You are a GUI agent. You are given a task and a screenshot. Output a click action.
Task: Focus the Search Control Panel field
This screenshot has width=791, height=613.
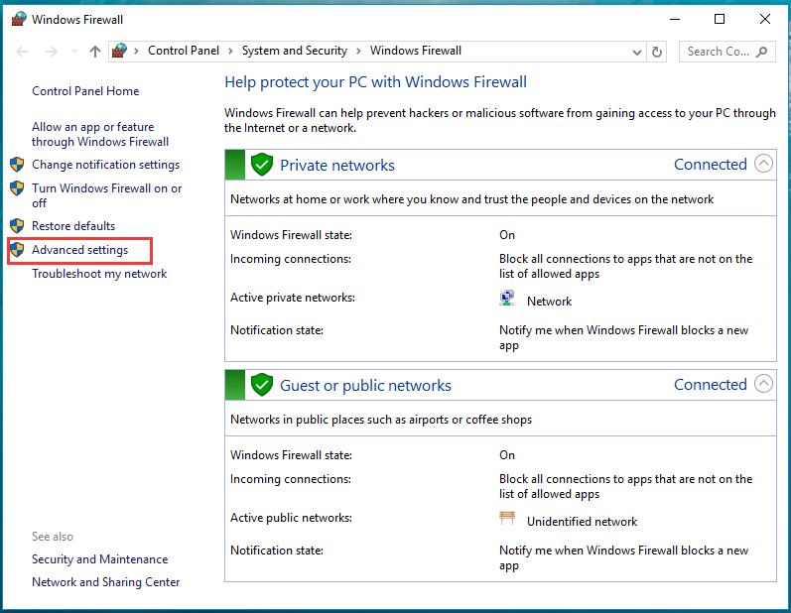[x=719, y=52]
